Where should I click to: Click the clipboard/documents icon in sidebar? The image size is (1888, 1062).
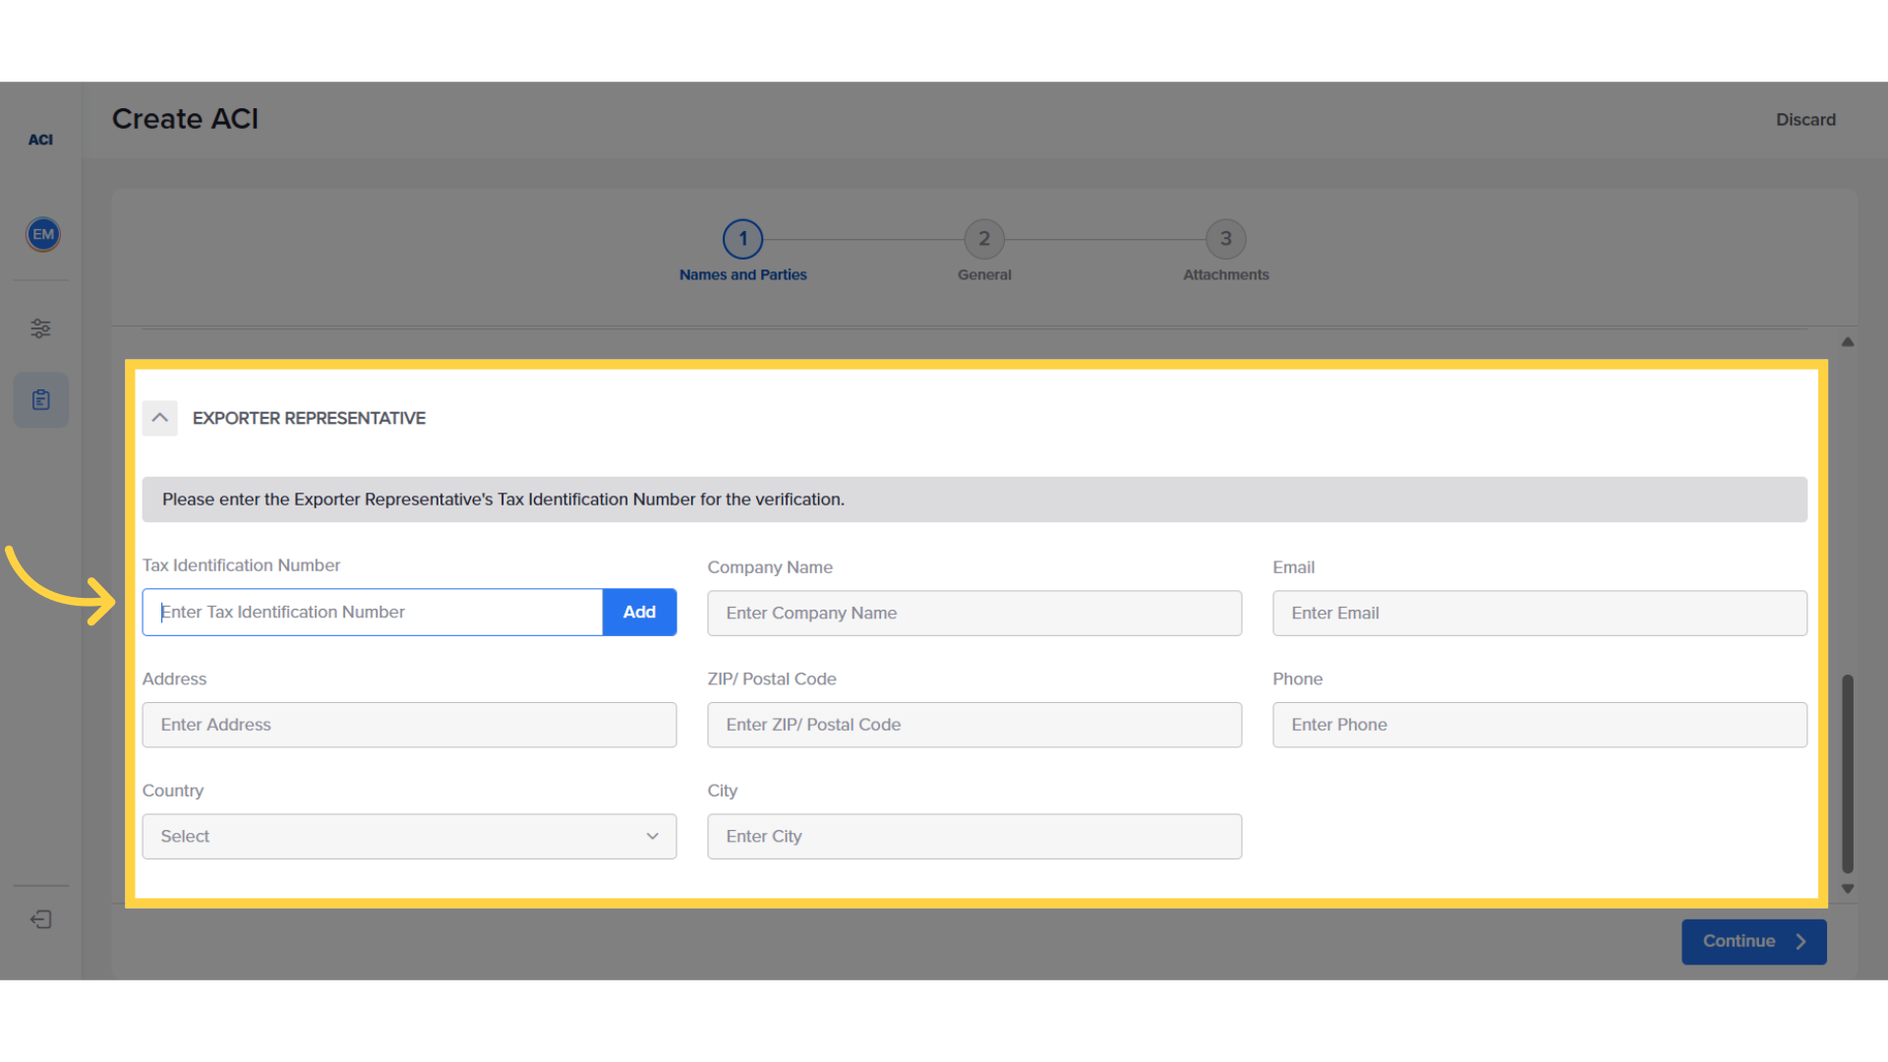(x=40, y=399)
